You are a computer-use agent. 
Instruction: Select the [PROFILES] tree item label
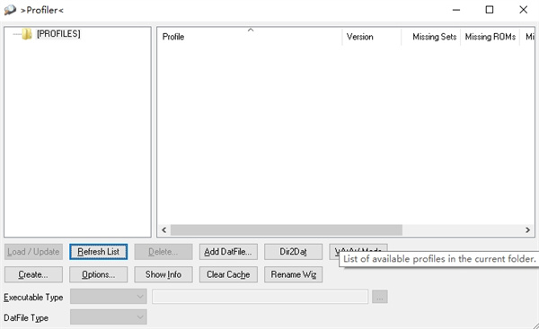coord(58,34)
